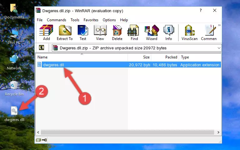Click horizontal scrollbar left arrow
The width and height of the screenshot is (240, 150).
click(x=38, y=132)
